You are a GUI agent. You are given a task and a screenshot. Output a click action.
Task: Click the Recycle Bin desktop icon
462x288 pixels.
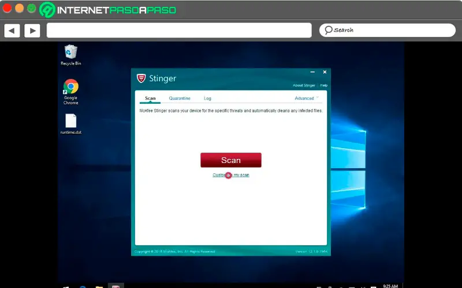(x=70, y=55)
